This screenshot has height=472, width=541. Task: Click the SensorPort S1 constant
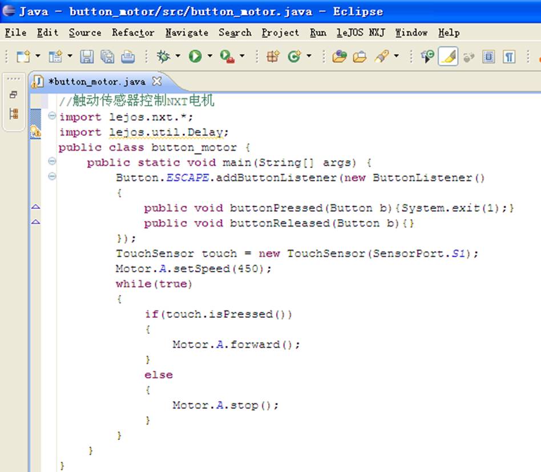coord(459,253)
